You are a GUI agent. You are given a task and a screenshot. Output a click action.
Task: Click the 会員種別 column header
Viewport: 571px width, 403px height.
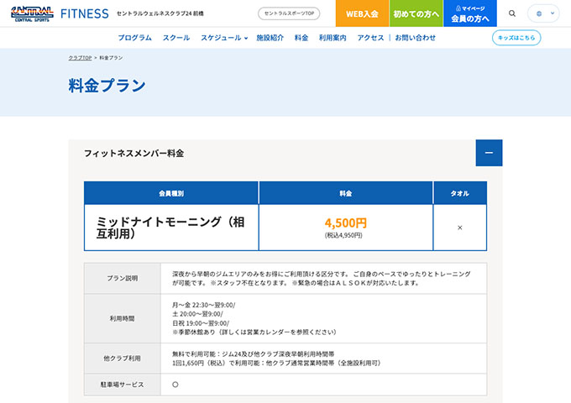click(171, 193)
